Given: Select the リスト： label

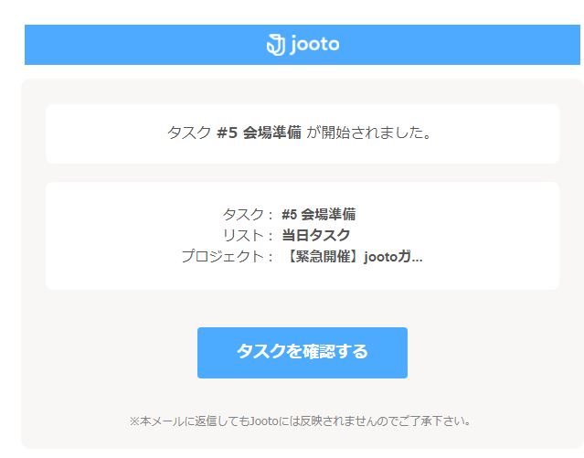Looking at the screenshot, I should click(x=247, y=236).
